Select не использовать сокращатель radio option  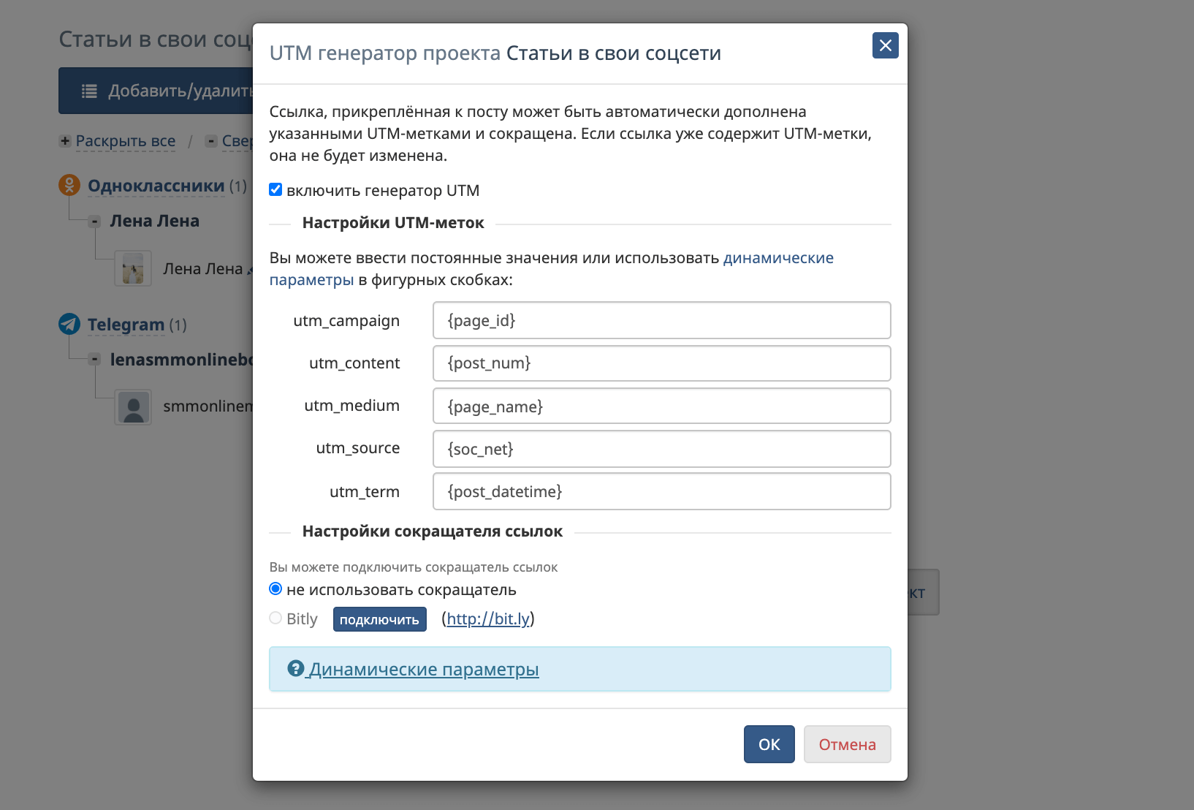[275, 589]
